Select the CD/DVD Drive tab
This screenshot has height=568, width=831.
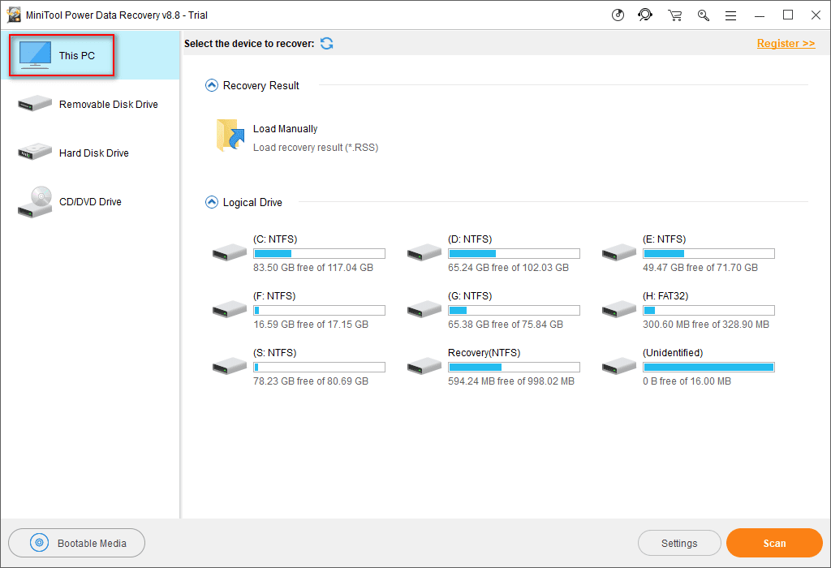point(90,202)
